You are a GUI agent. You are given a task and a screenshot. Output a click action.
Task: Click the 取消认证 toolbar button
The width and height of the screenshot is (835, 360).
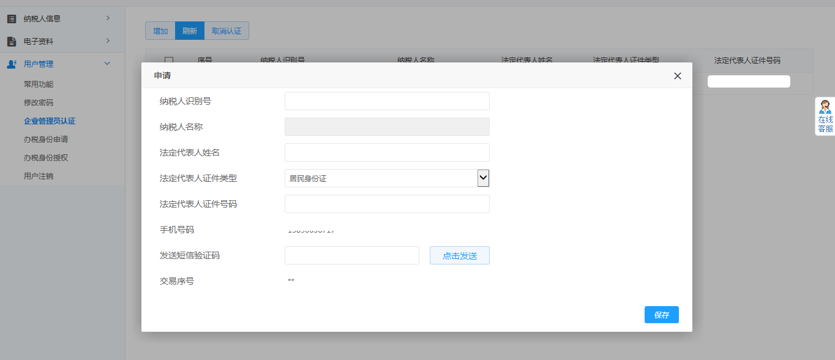pyautogui.click(x=226, y=30)
